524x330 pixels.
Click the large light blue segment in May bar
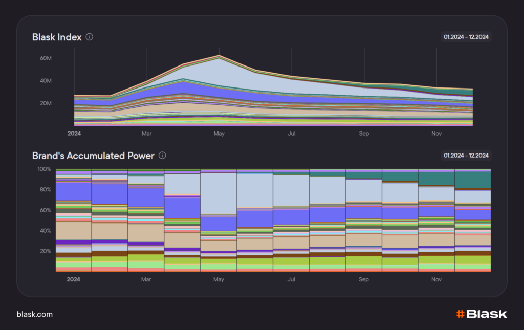coord(219,193)
